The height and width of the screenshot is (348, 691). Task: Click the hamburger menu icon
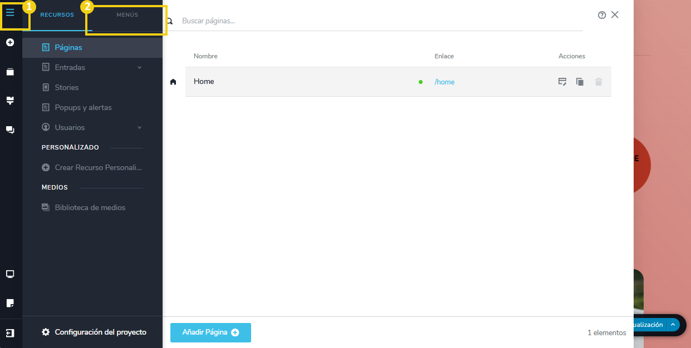10,13
